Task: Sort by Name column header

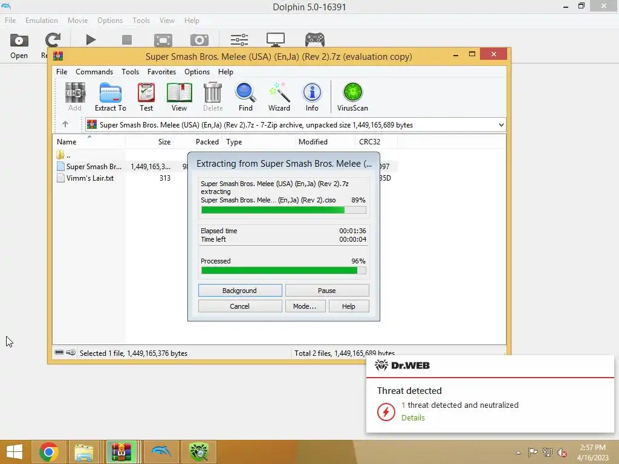Action: click(89, 141)
